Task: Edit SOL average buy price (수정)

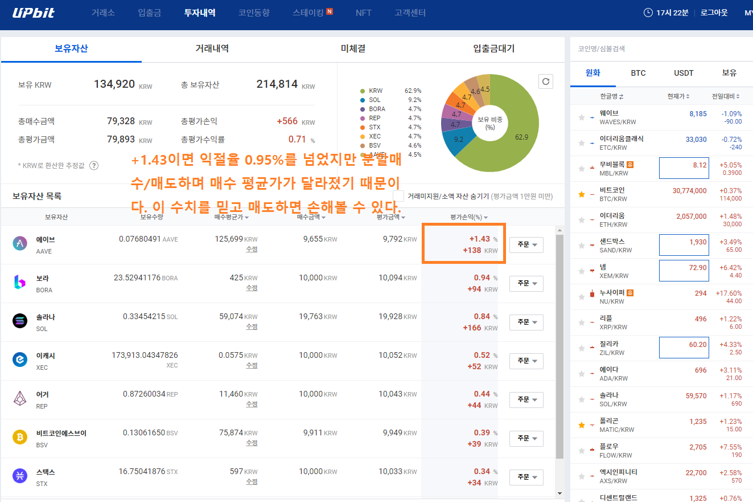Action: (252, 327)
